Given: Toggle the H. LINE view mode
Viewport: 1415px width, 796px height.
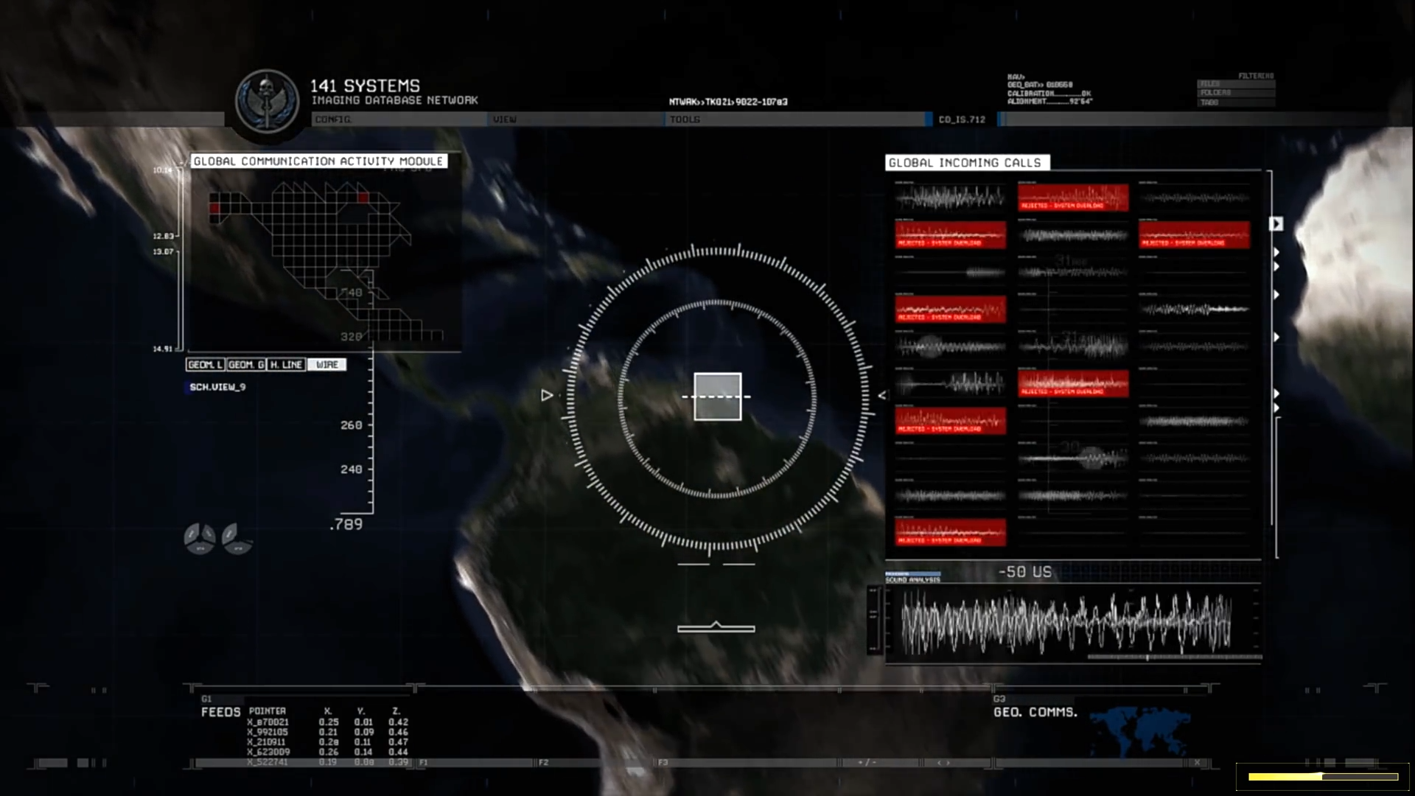Looking at the screenshot, I should click(x=286, y=365).
